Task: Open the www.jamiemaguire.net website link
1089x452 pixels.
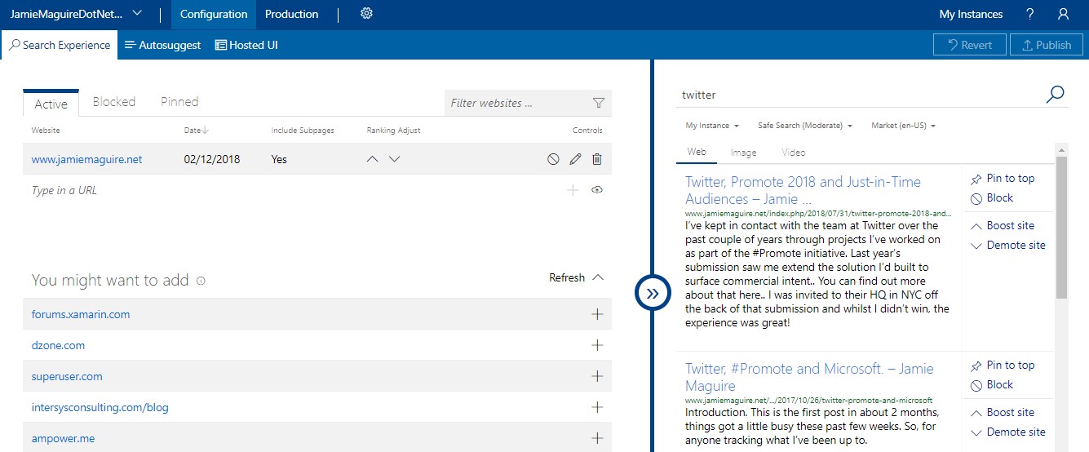Action: [x=87, y=160]
